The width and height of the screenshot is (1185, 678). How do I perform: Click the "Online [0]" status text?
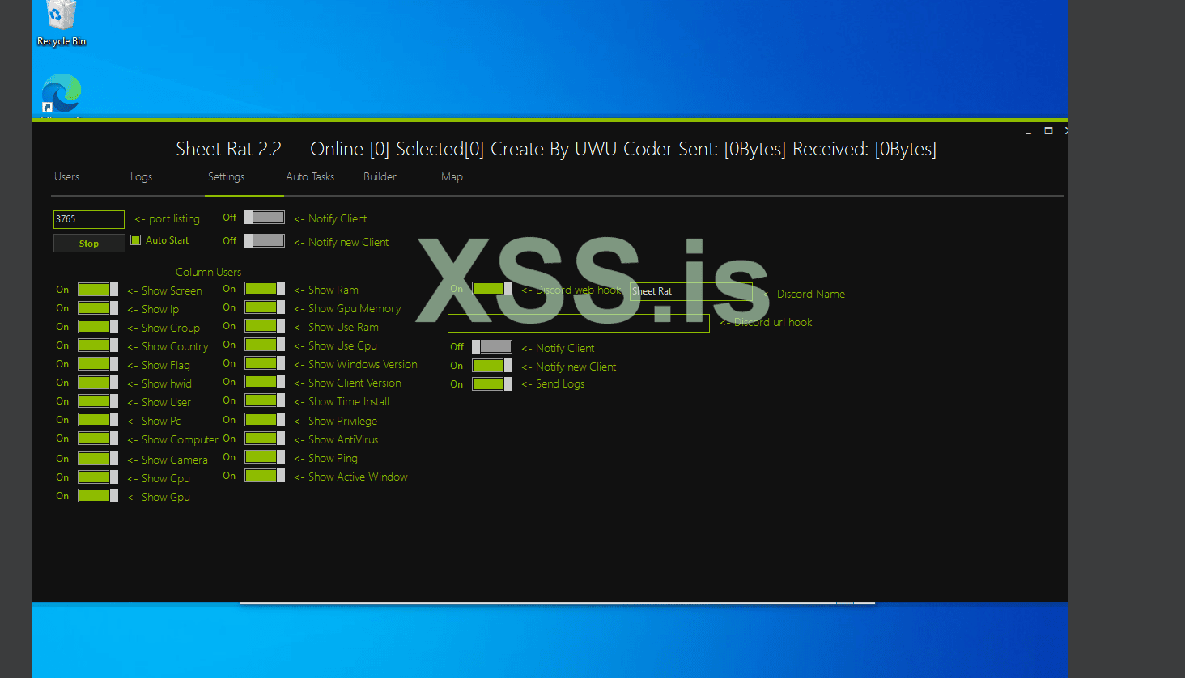(x=350, y=149)
